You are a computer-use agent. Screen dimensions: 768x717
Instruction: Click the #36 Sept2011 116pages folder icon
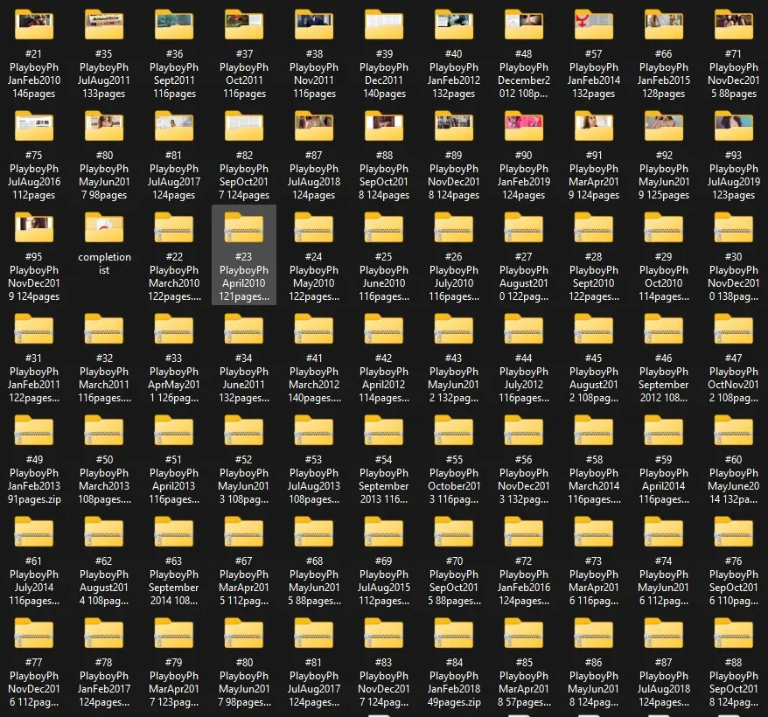[174, 25]
